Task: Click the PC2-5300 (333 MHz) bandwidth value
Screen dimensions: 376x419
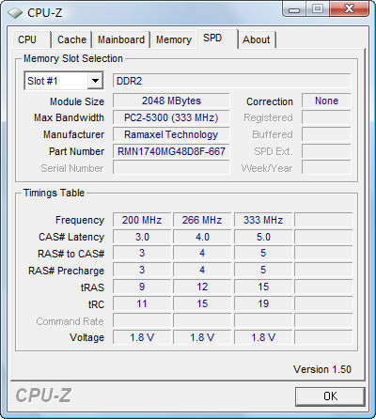Action: click(171, 117)
